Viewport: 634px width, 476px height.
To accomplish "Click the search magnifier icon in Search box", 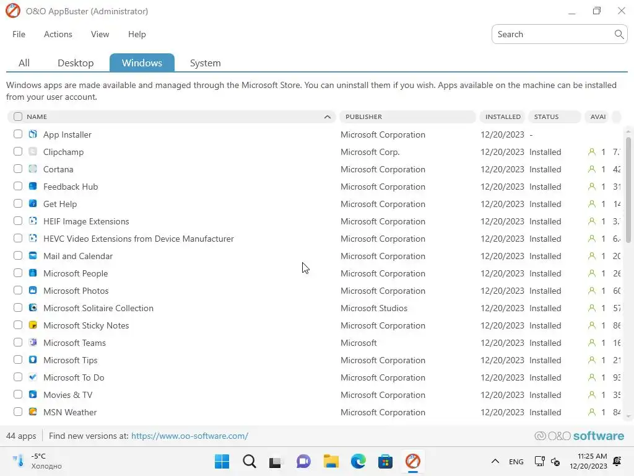I will point(619,35).
